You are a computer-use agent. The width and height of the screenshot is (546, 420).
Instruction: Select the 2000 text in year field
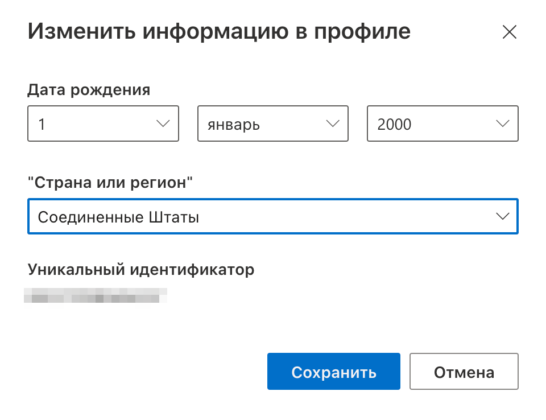point(394,124)
